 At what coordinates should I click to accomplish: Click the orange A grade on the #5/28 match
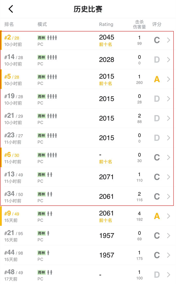click(157, 79)
